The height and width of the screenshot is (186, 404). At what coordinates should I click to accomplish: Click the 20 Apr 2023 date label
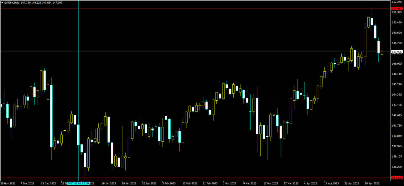pos(352,183)
